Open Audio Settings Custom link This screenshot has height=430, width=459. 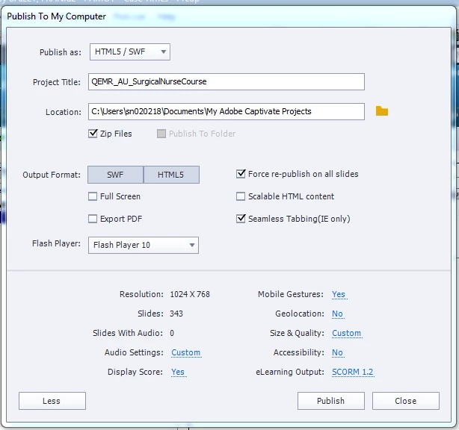click(186, 352)
